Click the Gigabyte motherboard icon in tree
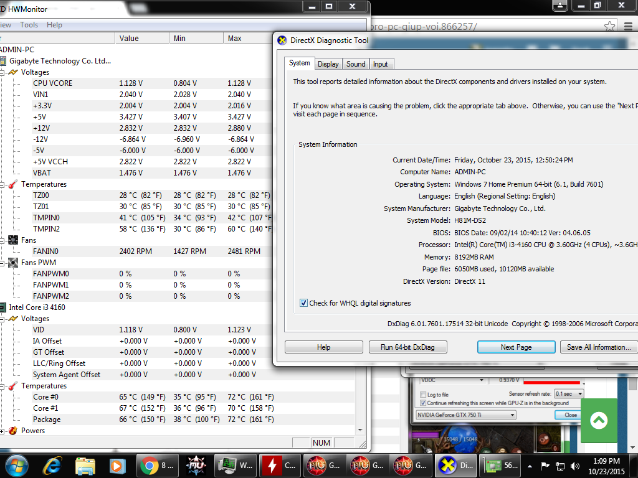 click(x=2, y=61)
